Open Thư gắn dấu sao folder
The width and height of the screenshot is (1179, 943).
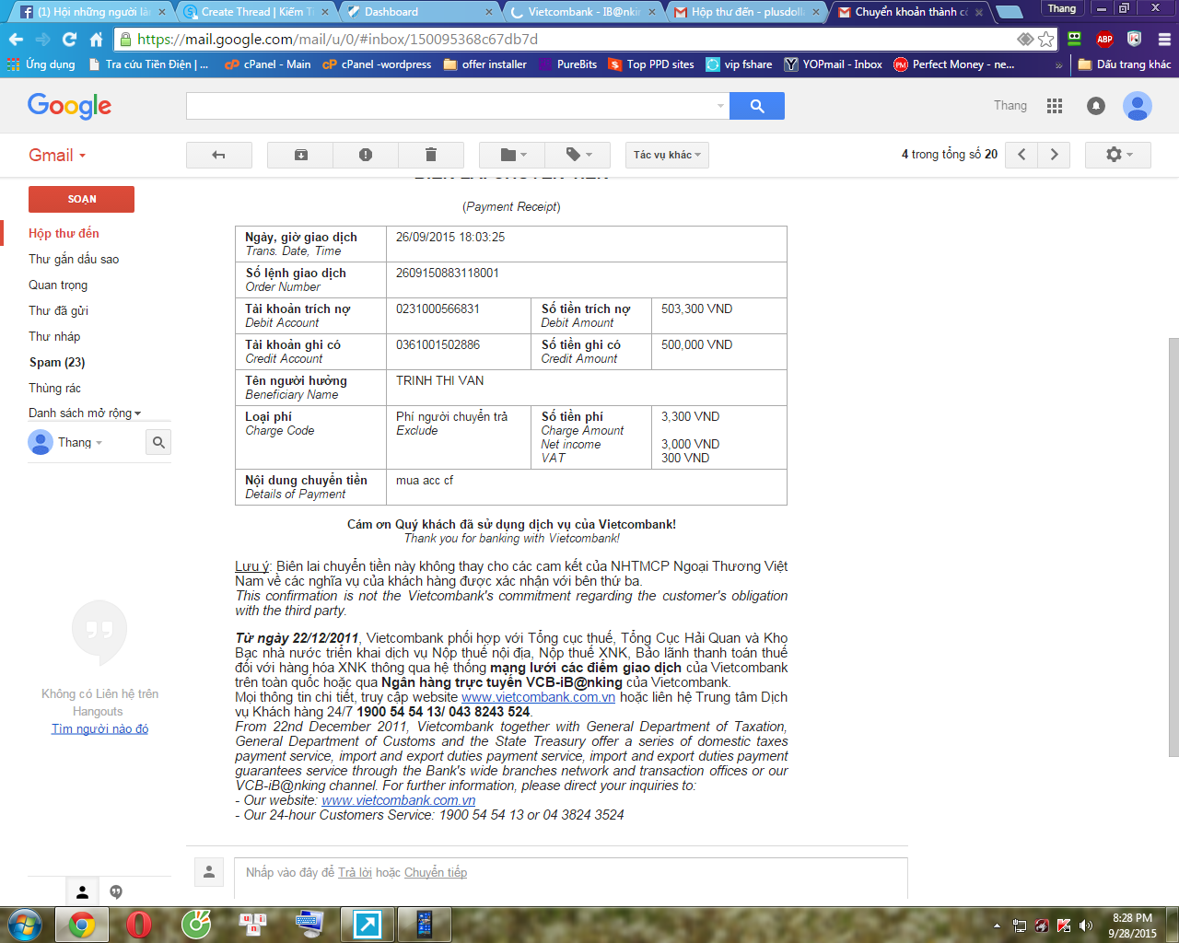[x=74, y=260]
